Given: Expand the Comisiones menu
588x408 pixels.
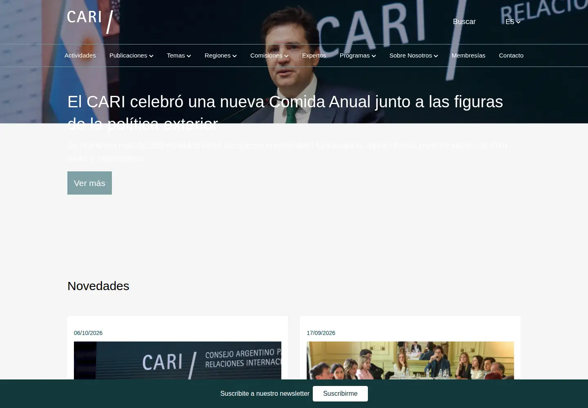Looking at the screenshot, I should (269, 55).
